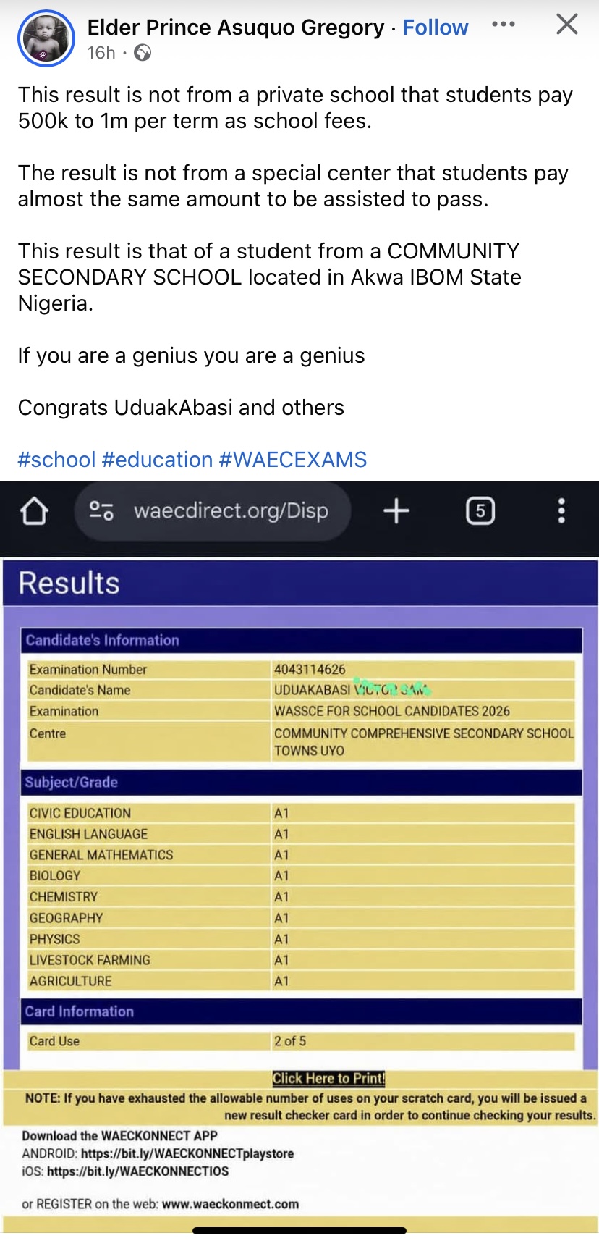
Task: Open the #WAECEXAMS hashtag
Action: [293, 460]
